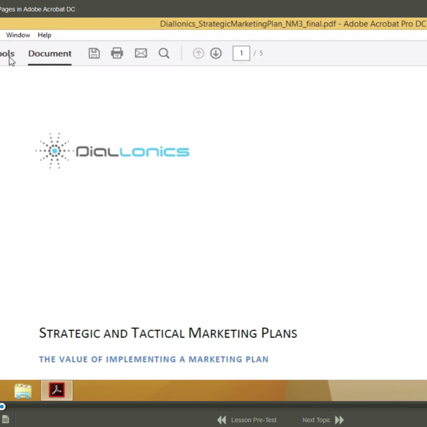This screenshot has height=427, width=427.
Task: Open the magnifying glass search tool
Action: coord(164,53)
